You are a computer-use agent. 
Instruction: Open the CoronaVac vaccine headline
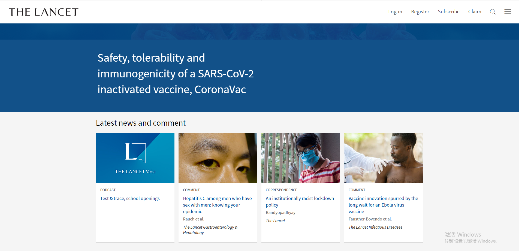point(175,74)
